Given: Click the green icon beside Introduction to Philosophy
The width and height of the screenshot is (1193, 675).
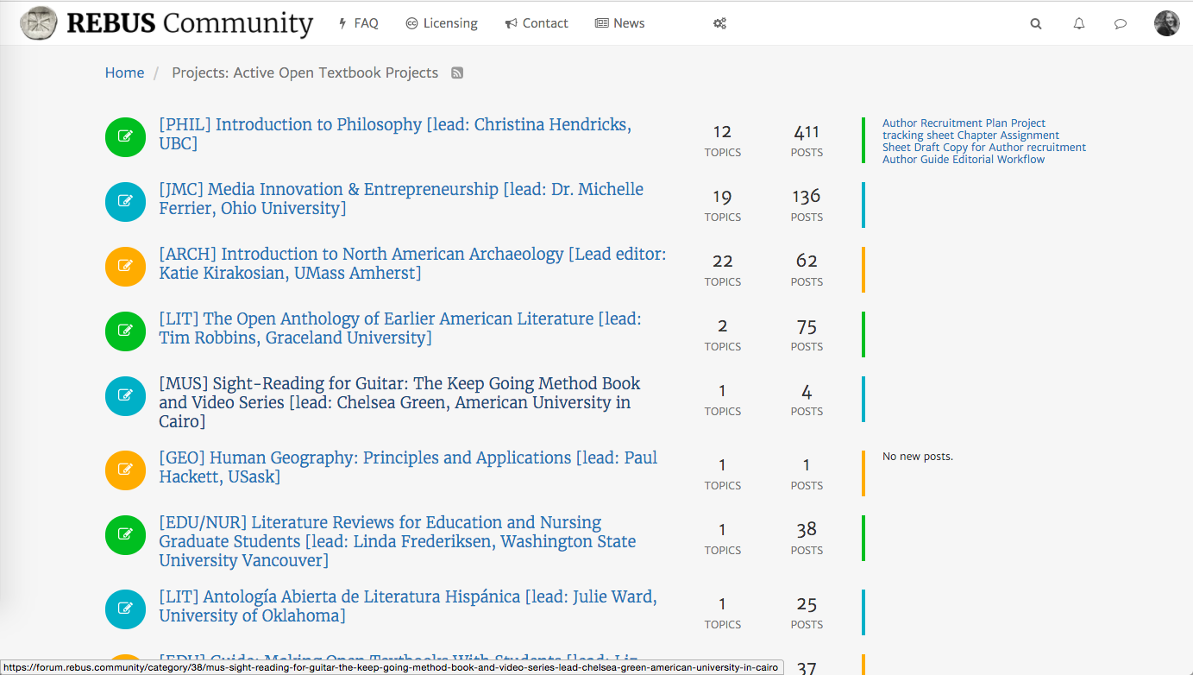Looking at the screenshot, I should point(125,136).
